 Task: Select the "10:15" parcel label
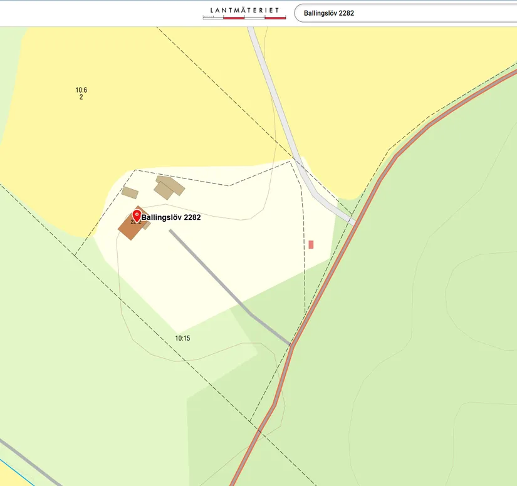click(182, 338)
